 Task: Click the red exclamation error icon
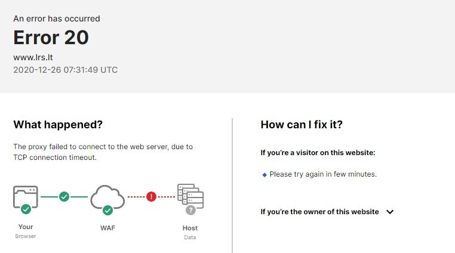click(x=151, y=197)
